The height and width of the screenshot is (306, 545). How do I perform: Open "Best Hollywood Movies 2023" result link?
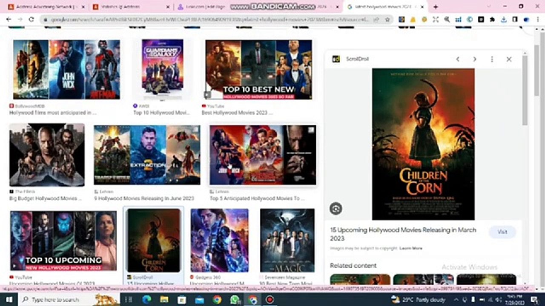pyautogui.click(x=237, y=113)
